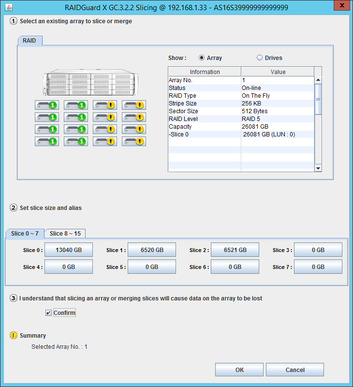This screenshot has height=387, width=353.
Task: Click the information table scrollbar thumb
Action: 318,99
